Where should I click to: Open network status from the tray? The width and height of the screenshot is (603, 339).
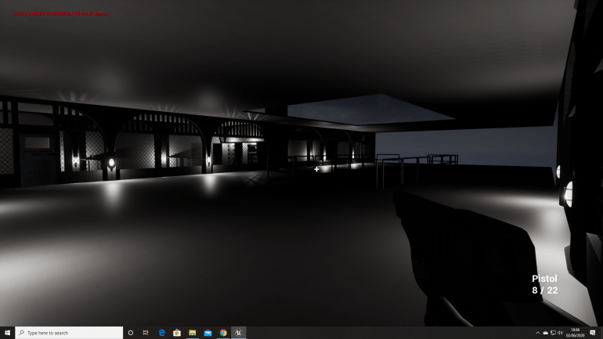tap(553, 333)
